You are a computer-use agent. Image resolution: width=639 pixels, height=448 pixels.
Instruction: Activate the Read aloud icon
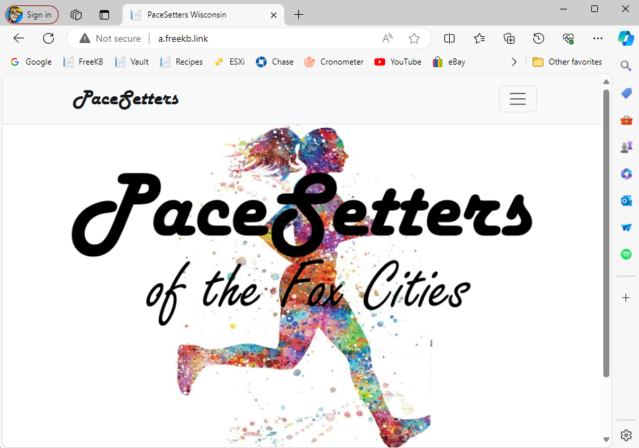click(387, 38)
